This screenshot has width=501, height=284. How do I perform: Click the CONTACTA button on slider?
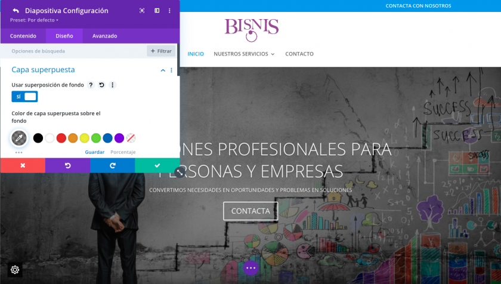[x=250, y=211]
